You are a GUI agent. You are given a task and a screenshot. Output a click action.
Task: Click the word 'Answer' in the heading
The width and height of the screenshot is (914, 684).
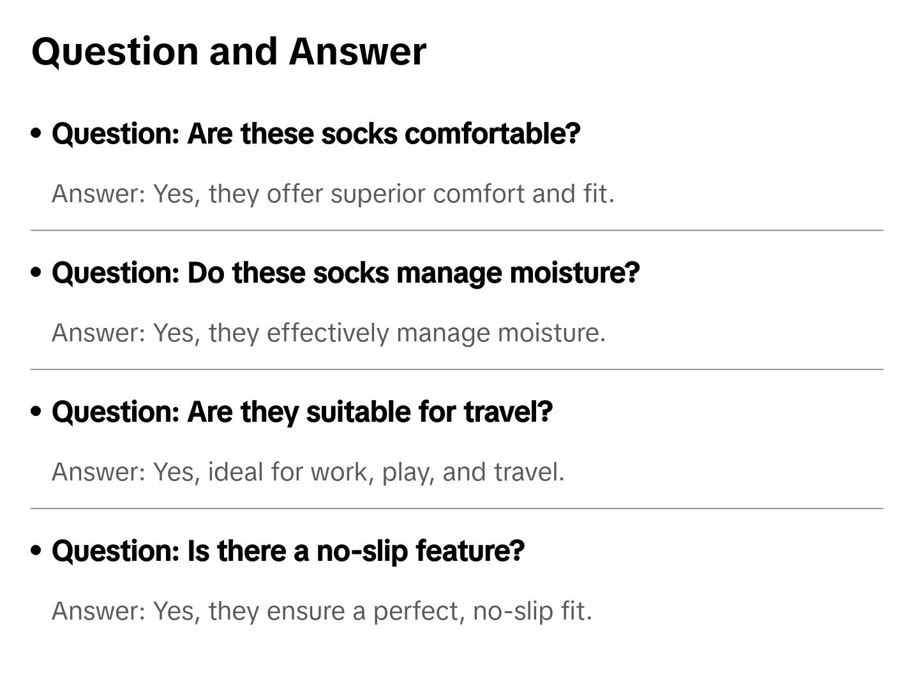[357, 51]
